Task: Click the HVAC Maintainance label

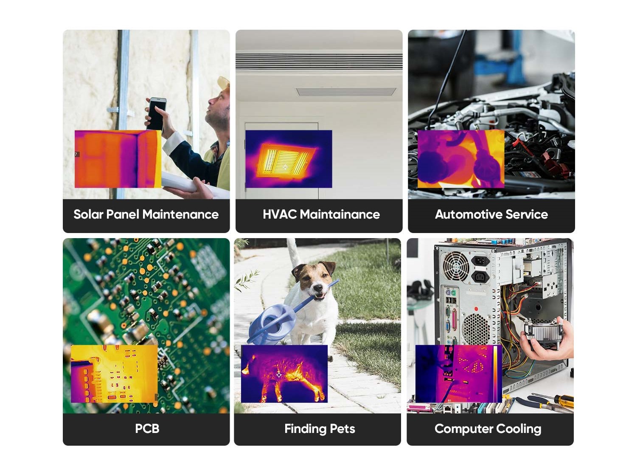Action: 321,214
